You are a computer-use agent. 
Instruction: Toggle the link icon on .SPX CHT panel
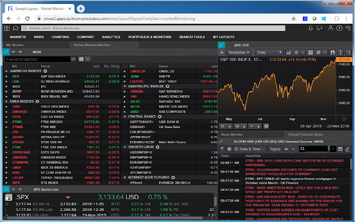pyautogui.click(x=221, y=45)
